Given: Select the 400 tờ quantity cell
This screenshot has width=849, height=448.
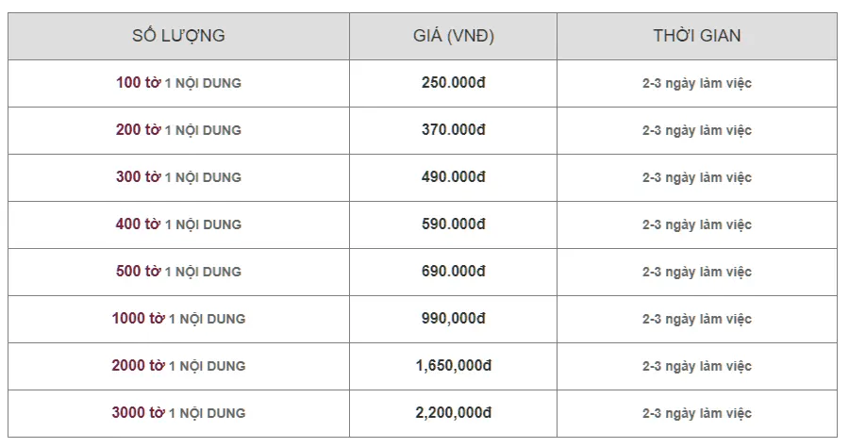Looking at the screenshot, I should 178,224.
